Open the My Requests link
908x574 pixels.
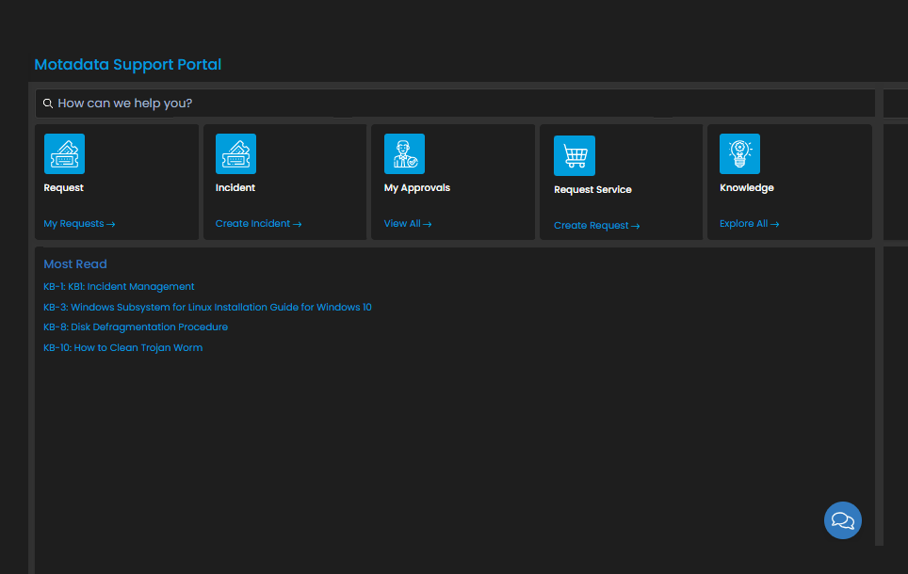pyautogui.click(x=79, y=223)
